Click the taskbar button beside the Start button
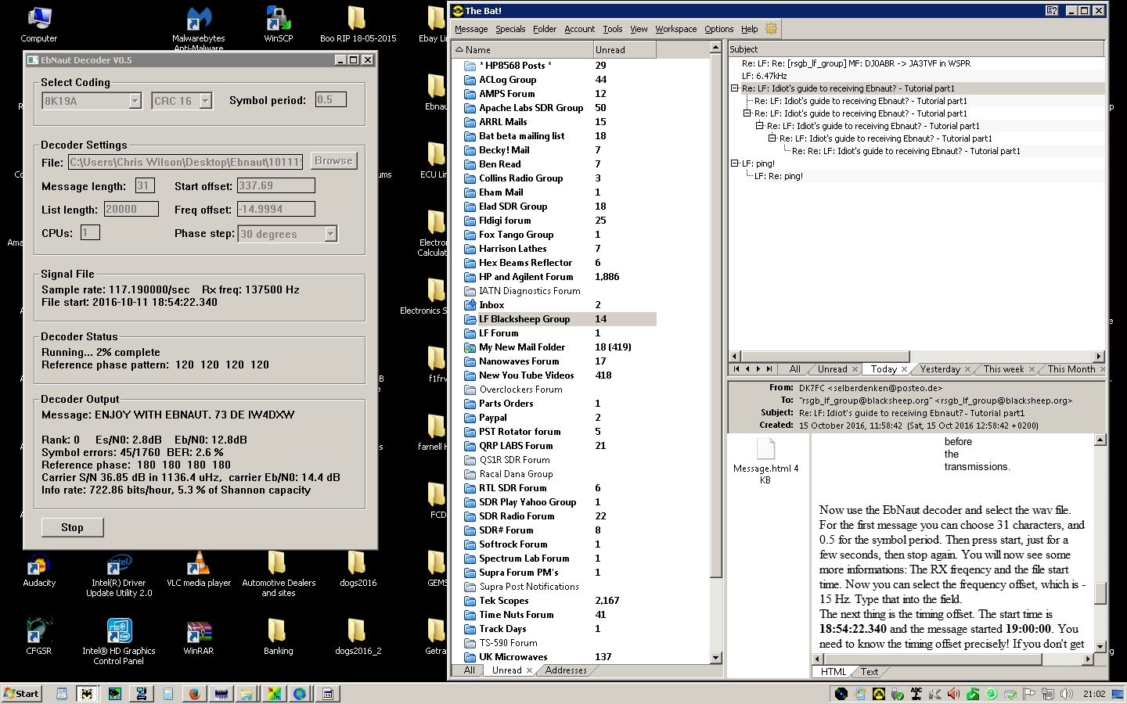The width and height of the screenshot is (1127, 704). 61,694
